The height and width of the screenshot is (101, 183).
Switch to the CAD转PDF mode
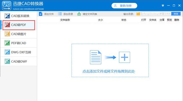pos(19,25)
